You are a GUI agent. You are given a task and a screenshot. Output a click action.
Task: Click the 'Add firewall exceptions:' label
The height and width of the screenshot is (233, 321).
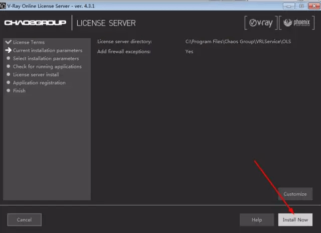pyautogui.click(x=124, y=51)
